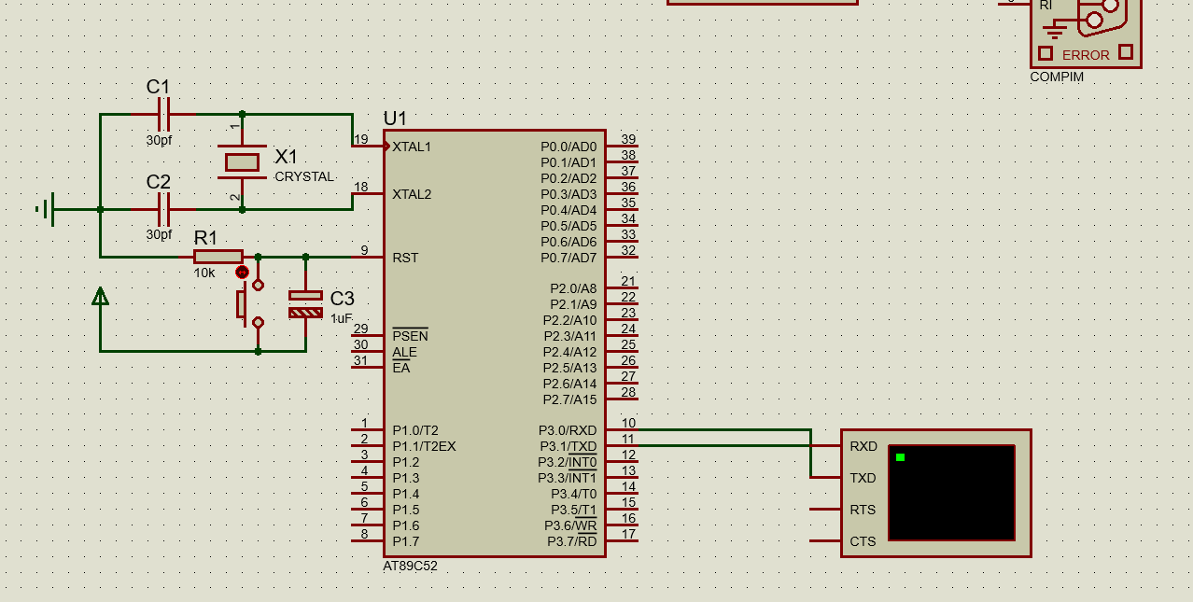1193x602 pixels.
Task: Click the X1 reference label
Action: [x=286, y=156]
